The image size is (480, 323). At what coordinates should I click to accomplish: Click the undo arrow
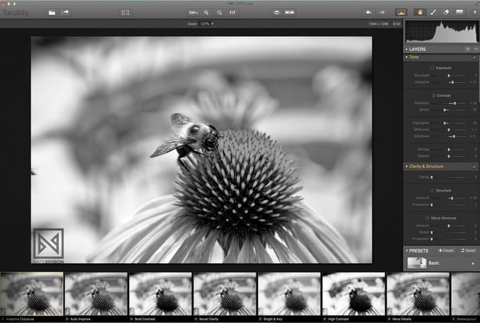[x=368, y=12]
